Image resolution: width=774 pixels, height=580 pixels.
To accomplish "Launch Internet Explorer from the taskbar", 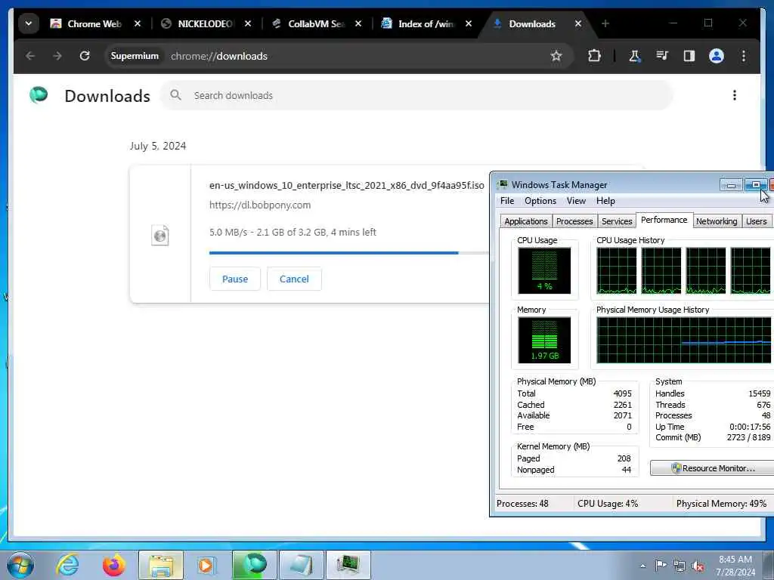I will pos(67,565).
